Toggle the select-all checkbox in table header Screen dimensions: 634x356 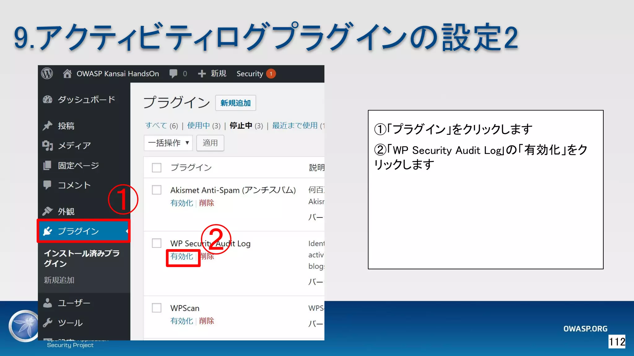(157, 167)
